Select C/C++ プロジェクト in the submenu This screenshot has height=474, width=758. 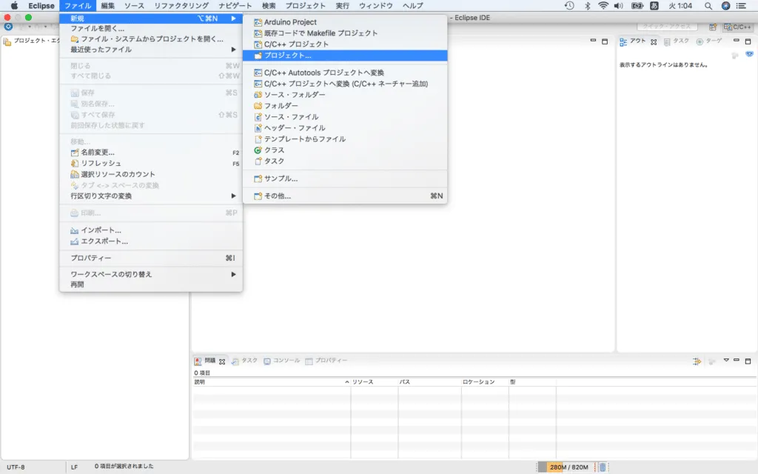[345, 44]
